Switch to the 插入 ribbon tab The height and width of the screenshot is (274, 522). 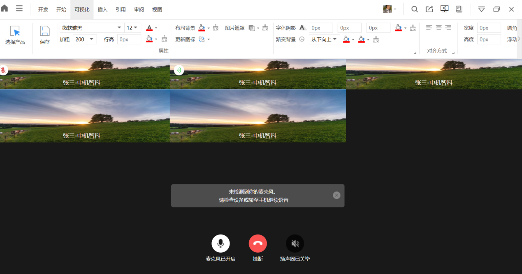(102, 9)
